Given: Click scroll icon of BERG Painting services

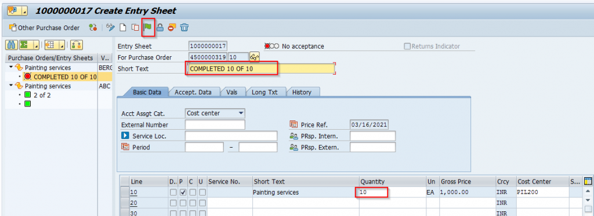Looking at the screenshot, I should [19, 68].
